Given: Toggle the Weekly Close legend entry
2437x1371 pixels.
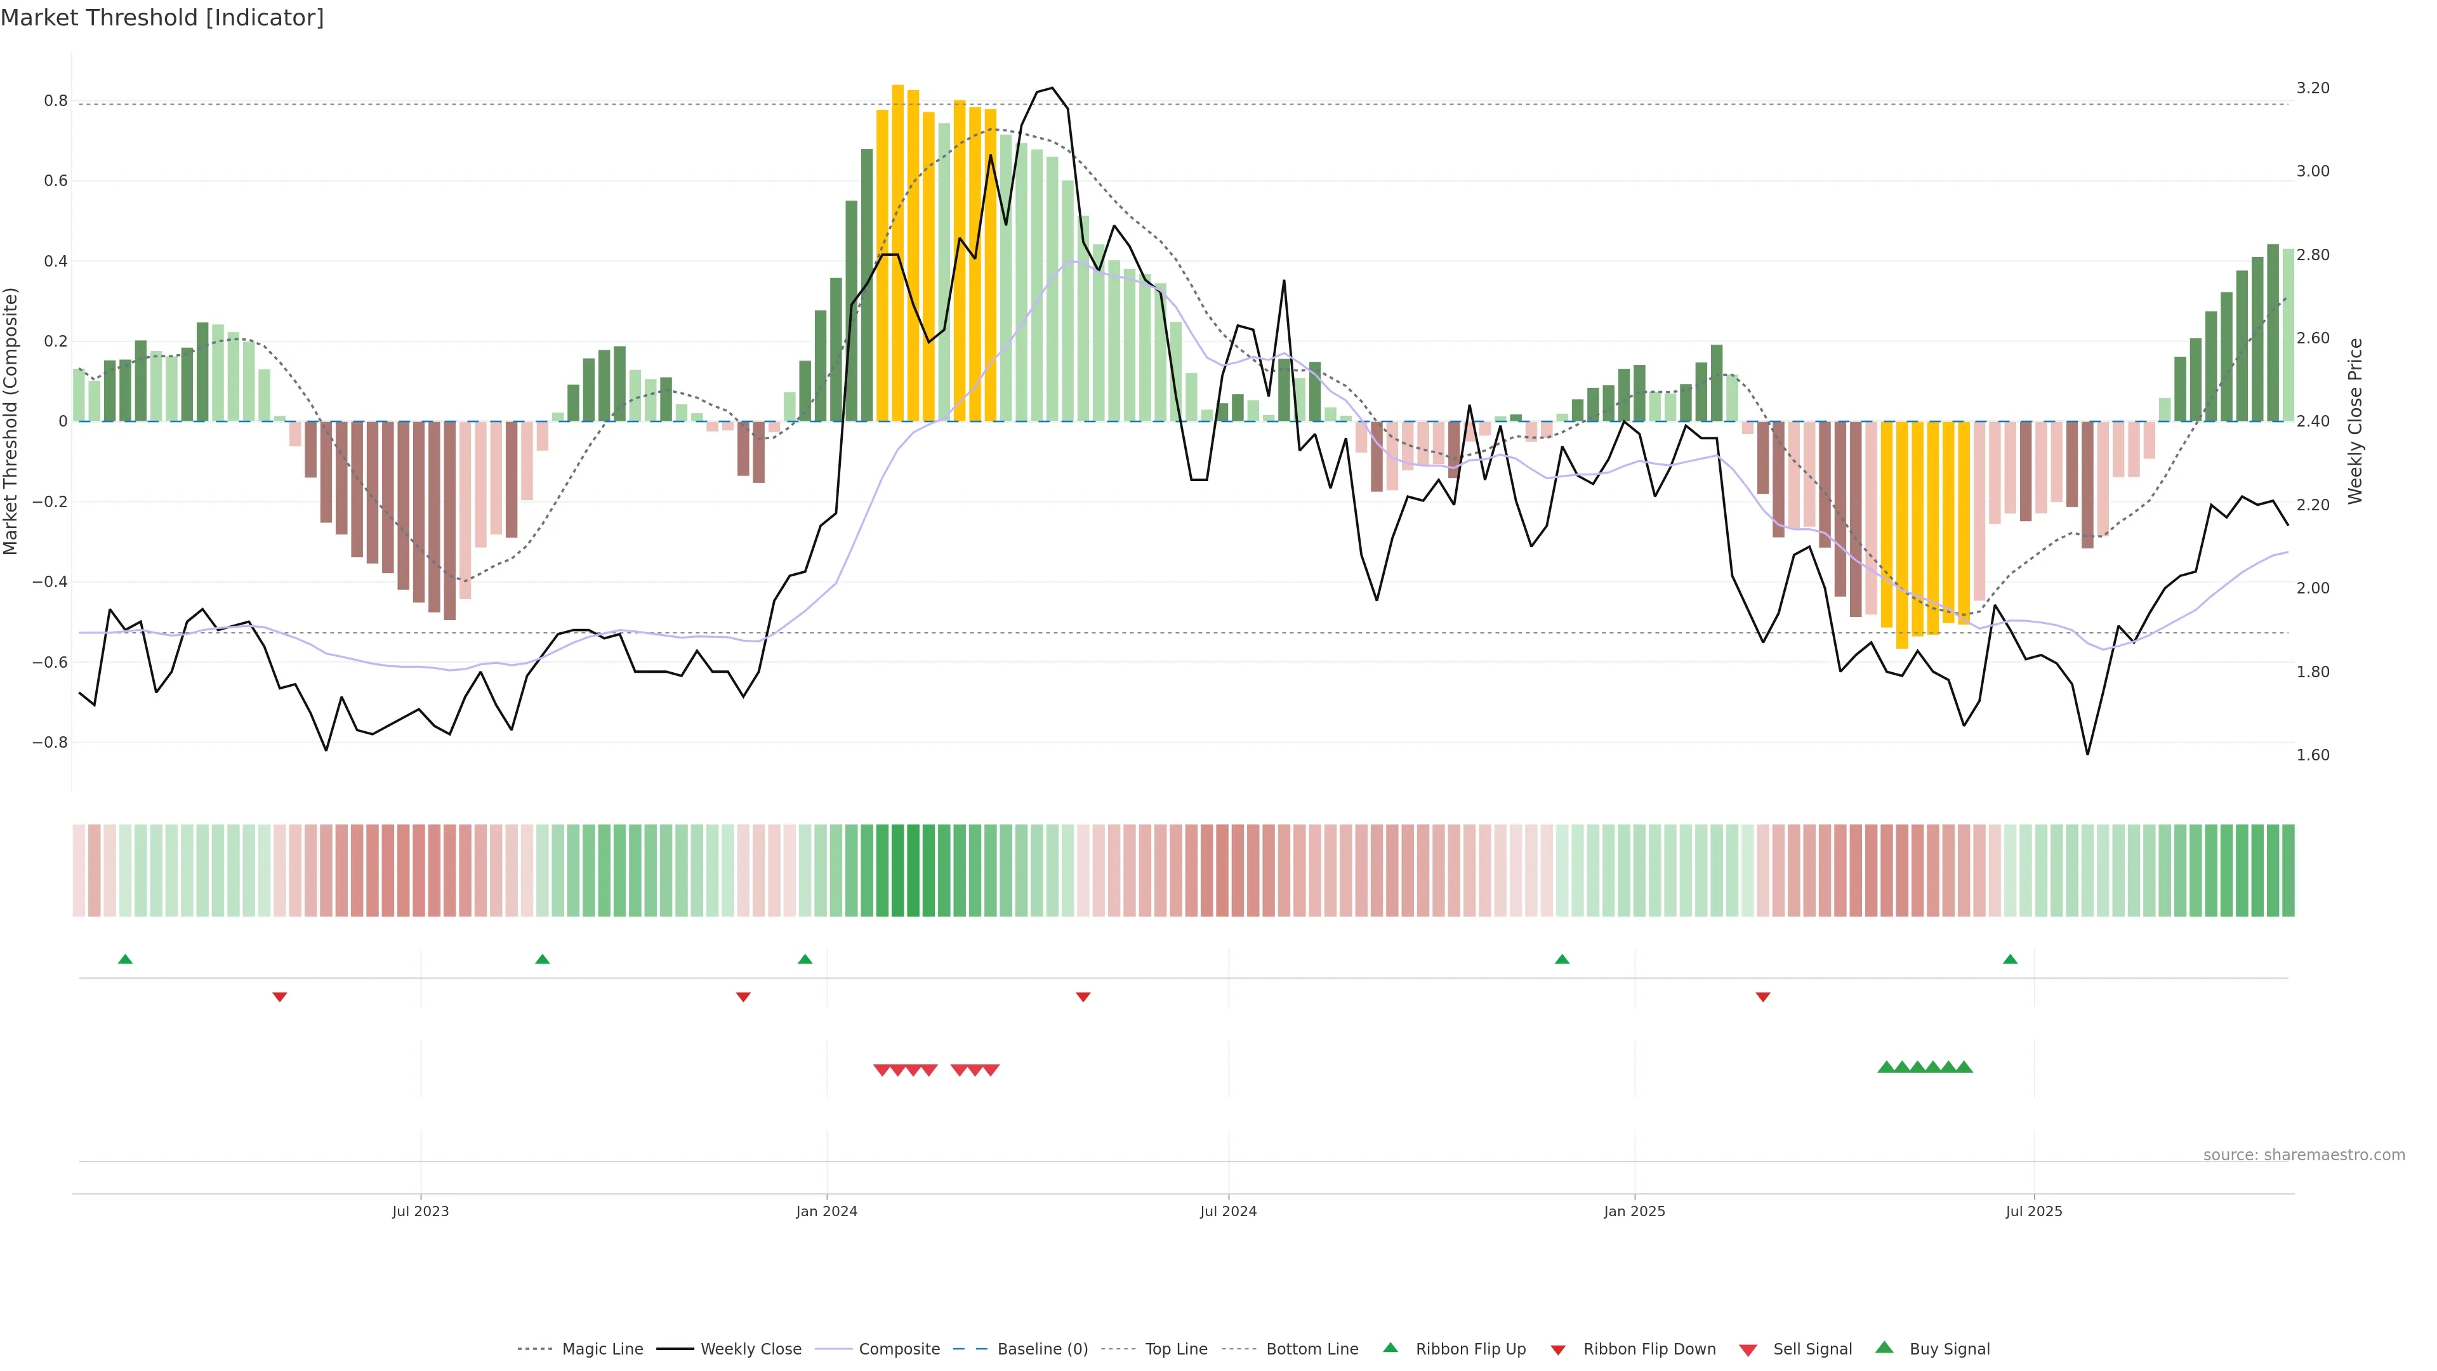Looking at the screenshot, I should 750,1349.
